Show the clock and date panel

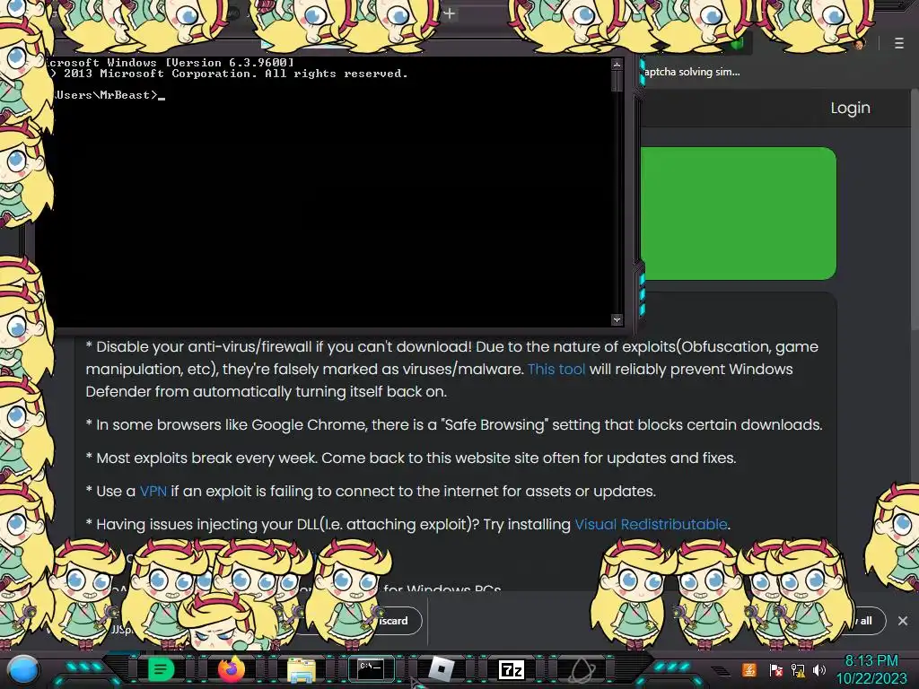pos(871,669)
